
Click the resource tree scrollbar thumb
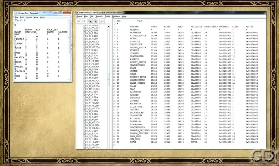pos(108,80)
